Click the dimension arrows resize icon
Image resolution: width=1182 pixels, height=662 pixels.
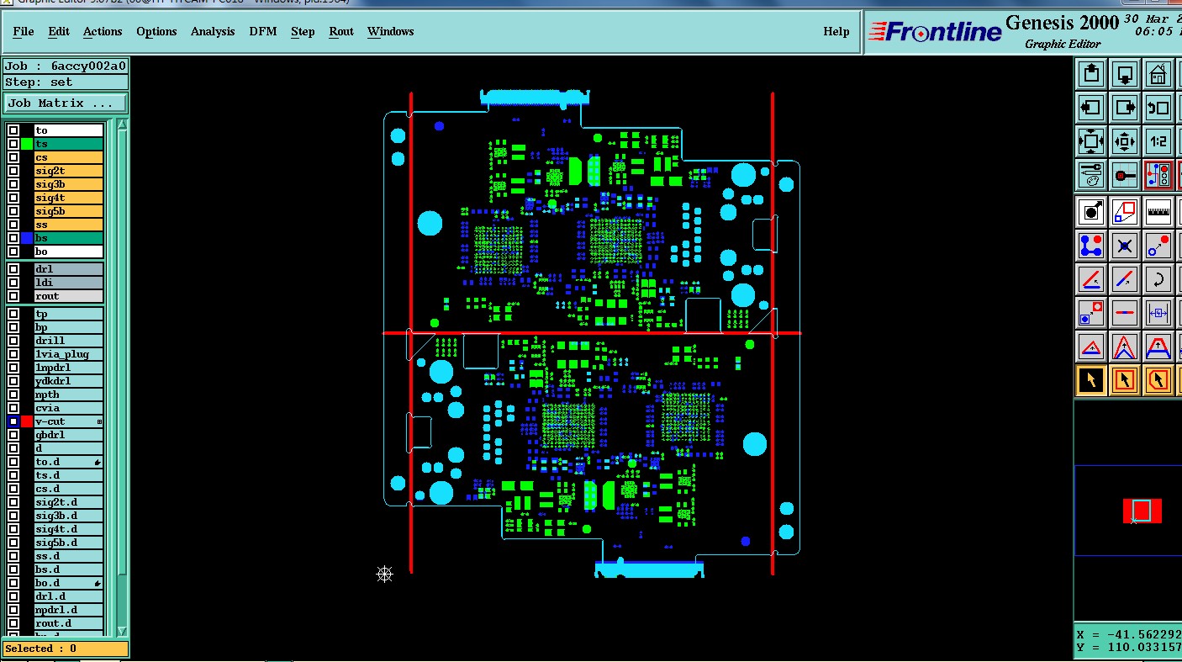[x=1158, y=313]
